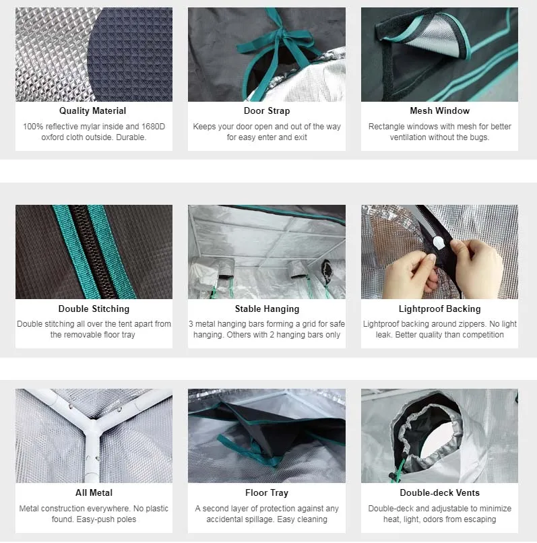Select the Double Stitching heading
The width and height of the screenshot is (537, 543).
[94, 309]
